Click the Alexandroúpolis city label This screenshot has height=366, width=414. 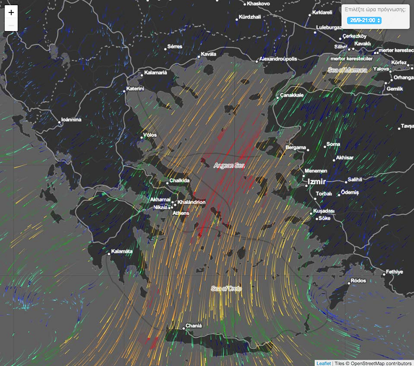(x=279, y=59)
